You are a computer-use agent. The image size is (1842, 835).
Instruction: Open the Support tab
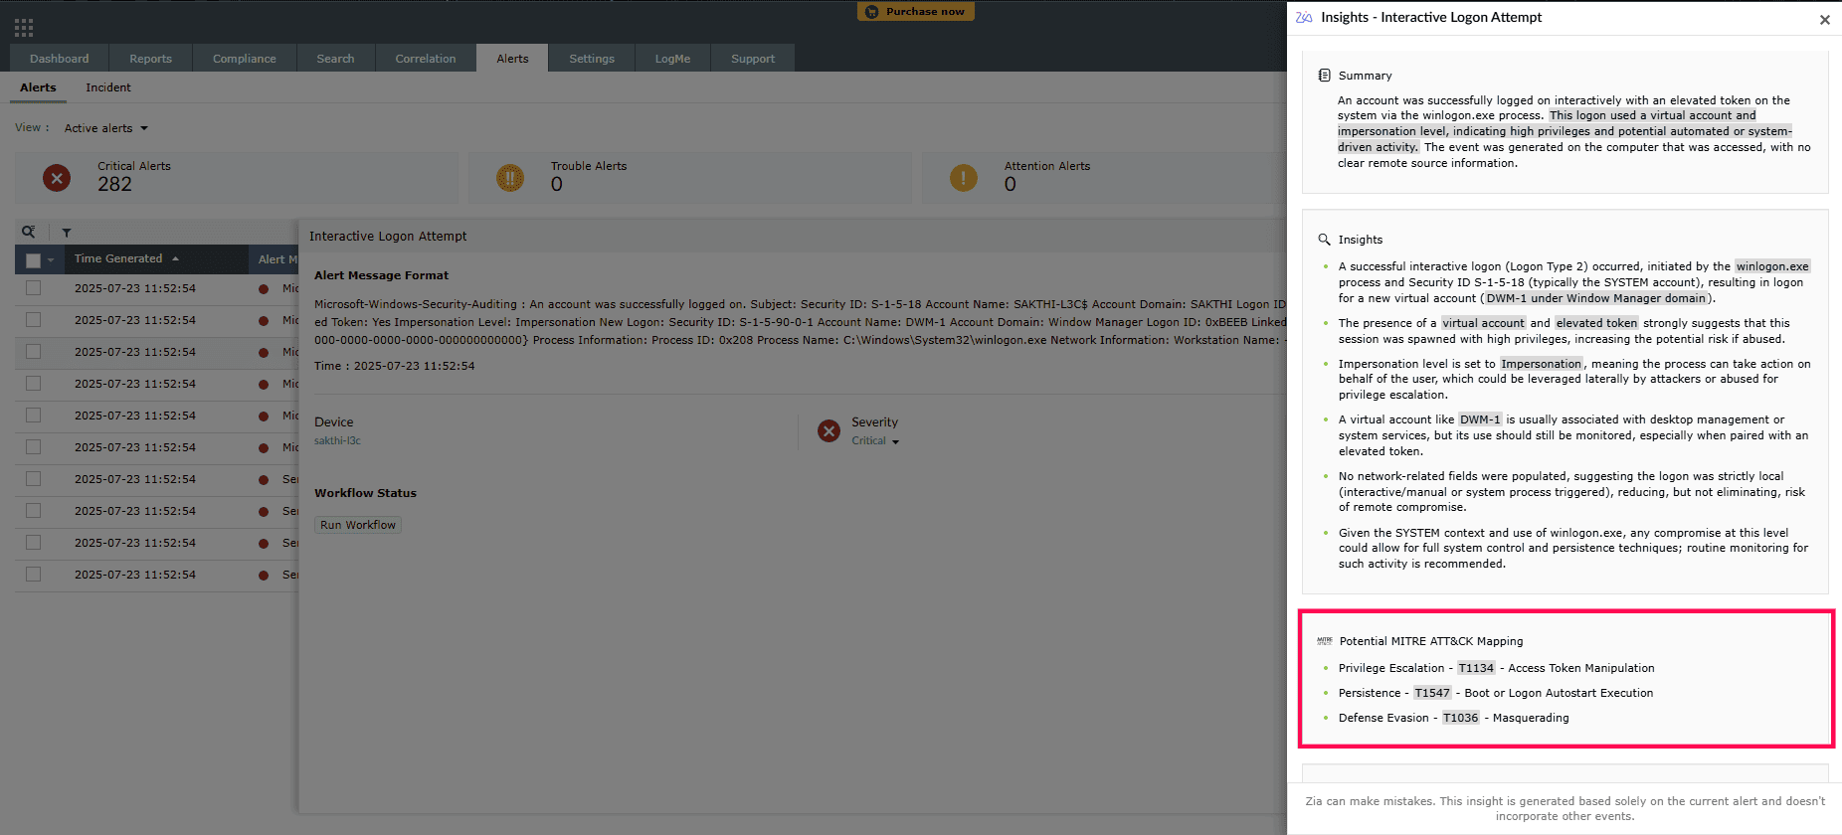click(x=753, y=59)
